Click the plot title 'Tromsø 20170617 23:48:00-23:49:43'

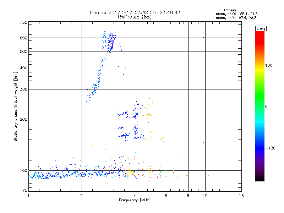pos(135,12)
